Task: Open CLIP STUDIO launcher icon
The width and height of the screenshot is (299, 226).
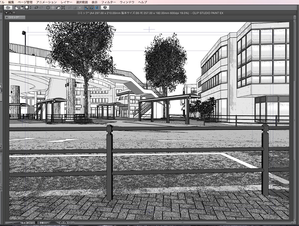Action: click(8, 8)
